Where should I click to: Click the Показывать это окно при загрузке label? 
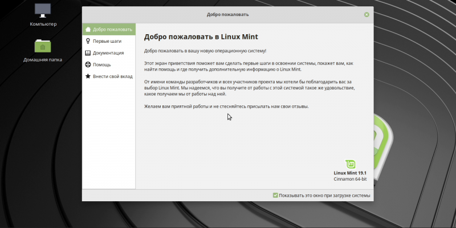pyautogui.click(x=325, y=196)
